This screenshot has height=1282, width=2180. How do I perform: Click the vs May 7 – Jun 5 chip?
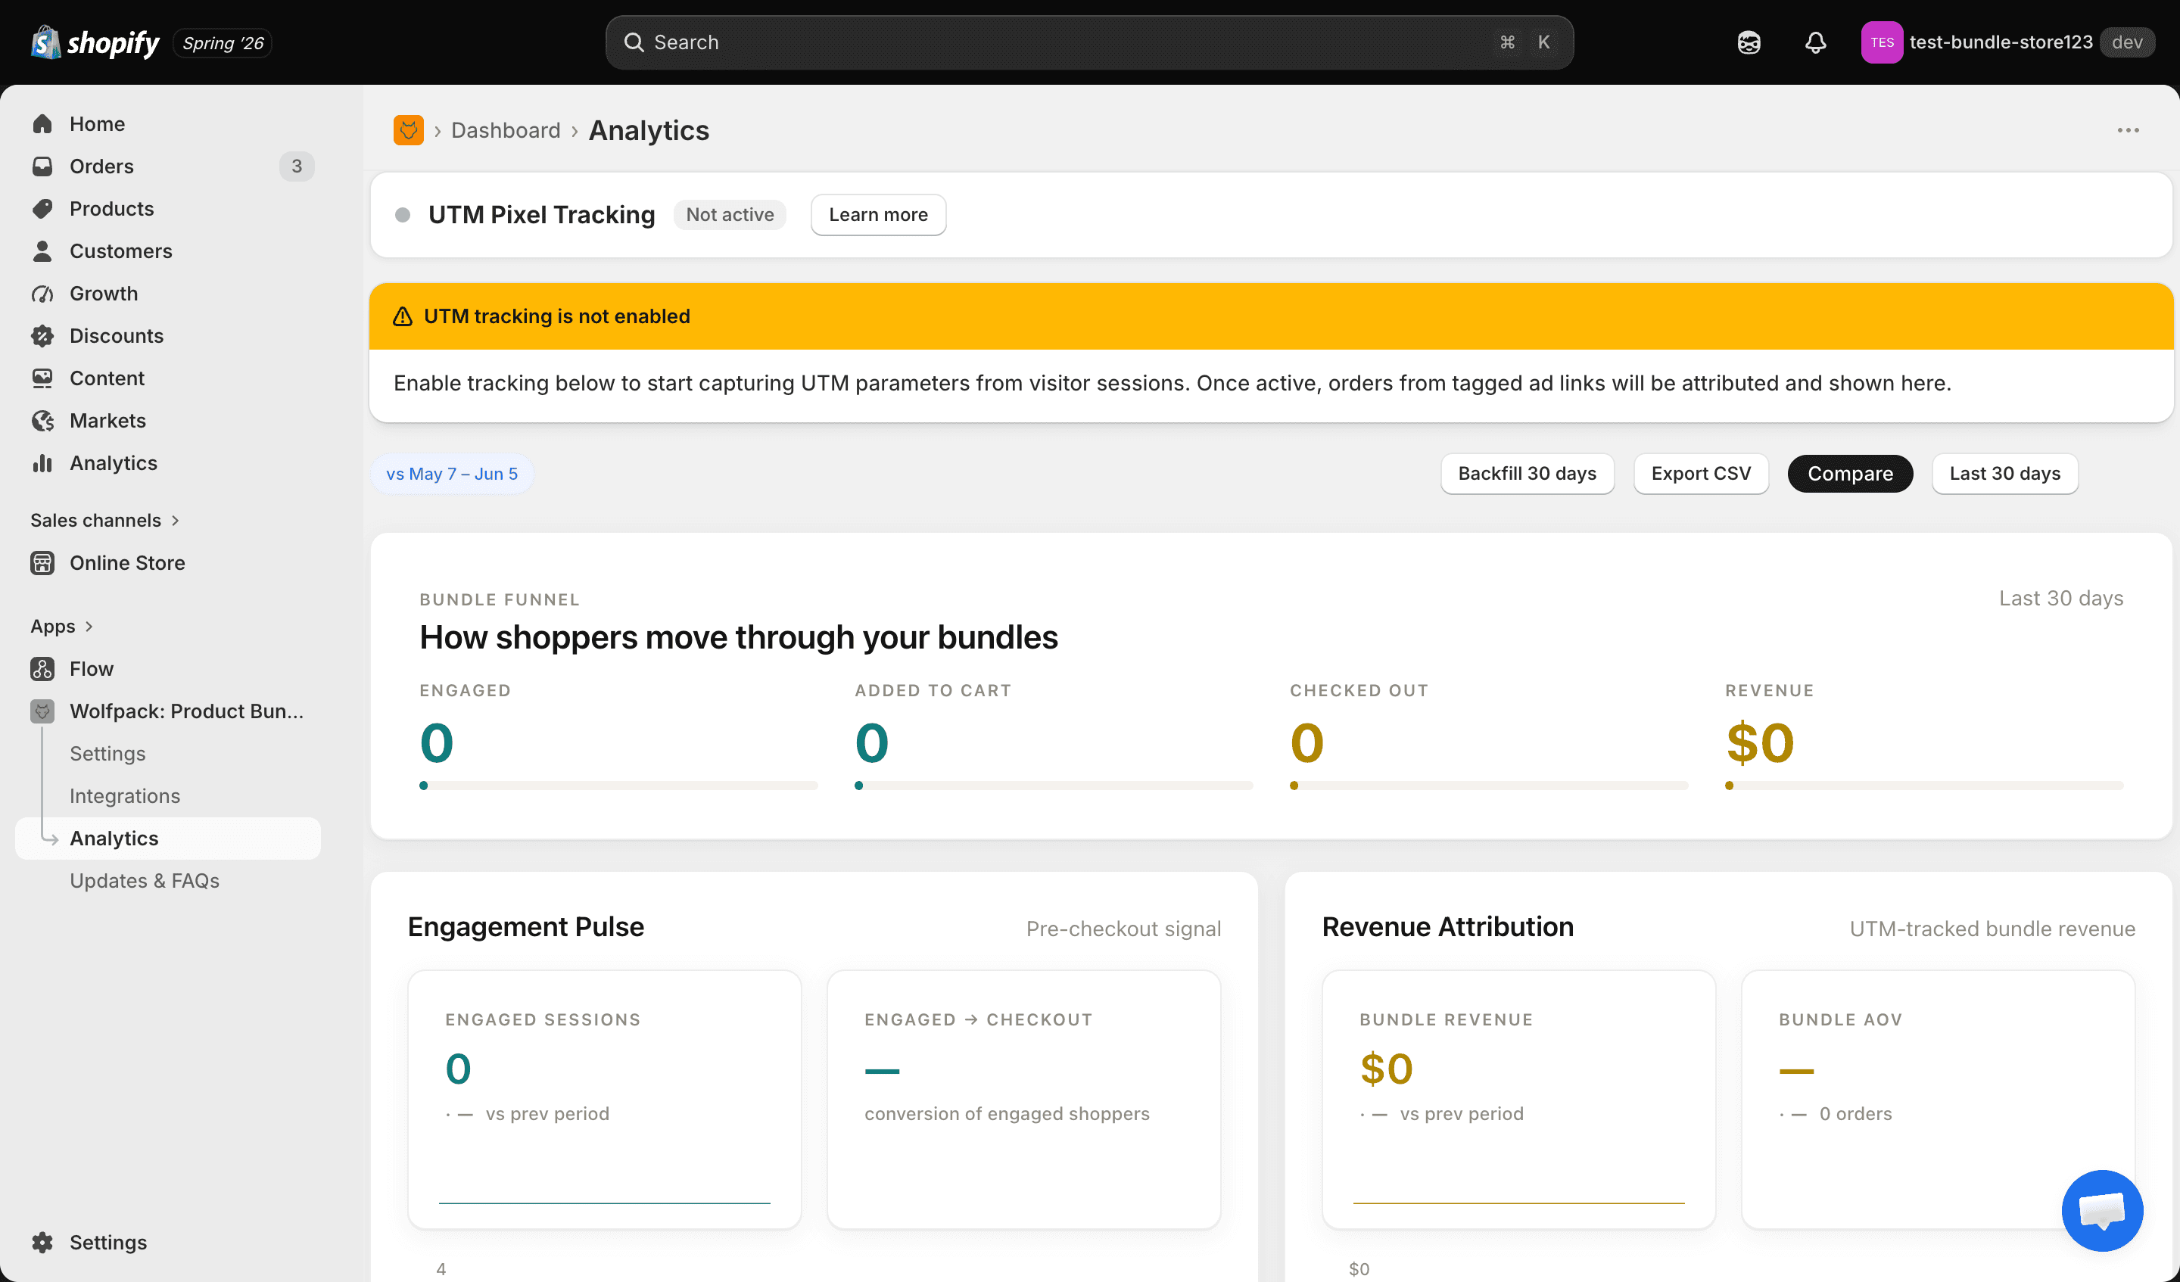(452, 473)
